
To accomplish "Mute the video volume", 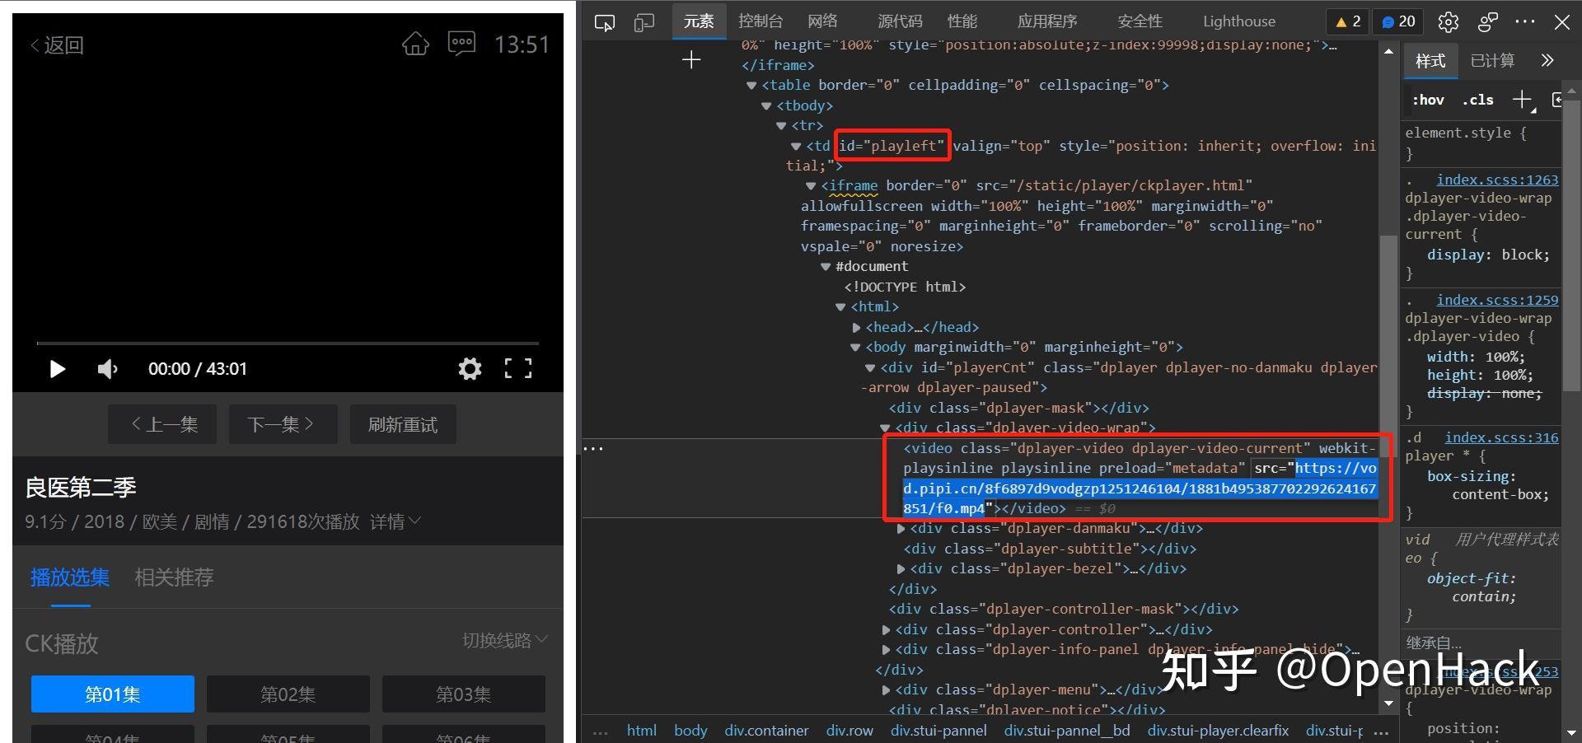I will [x=107, y=369].
